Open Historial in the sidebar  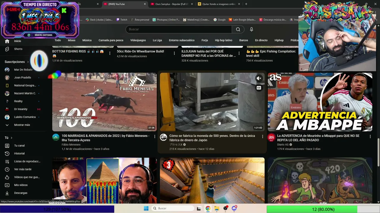click(x=19, y=154)
